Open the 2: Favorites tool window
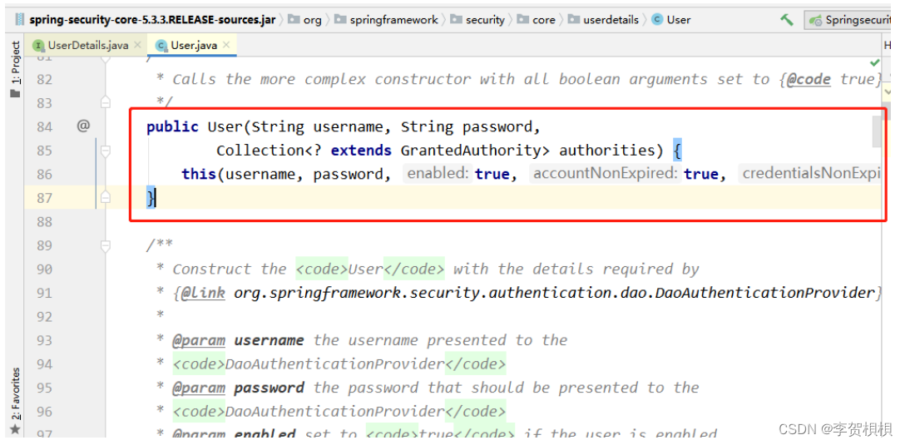This screenshot has height=445, width=905. coord(16,401)
